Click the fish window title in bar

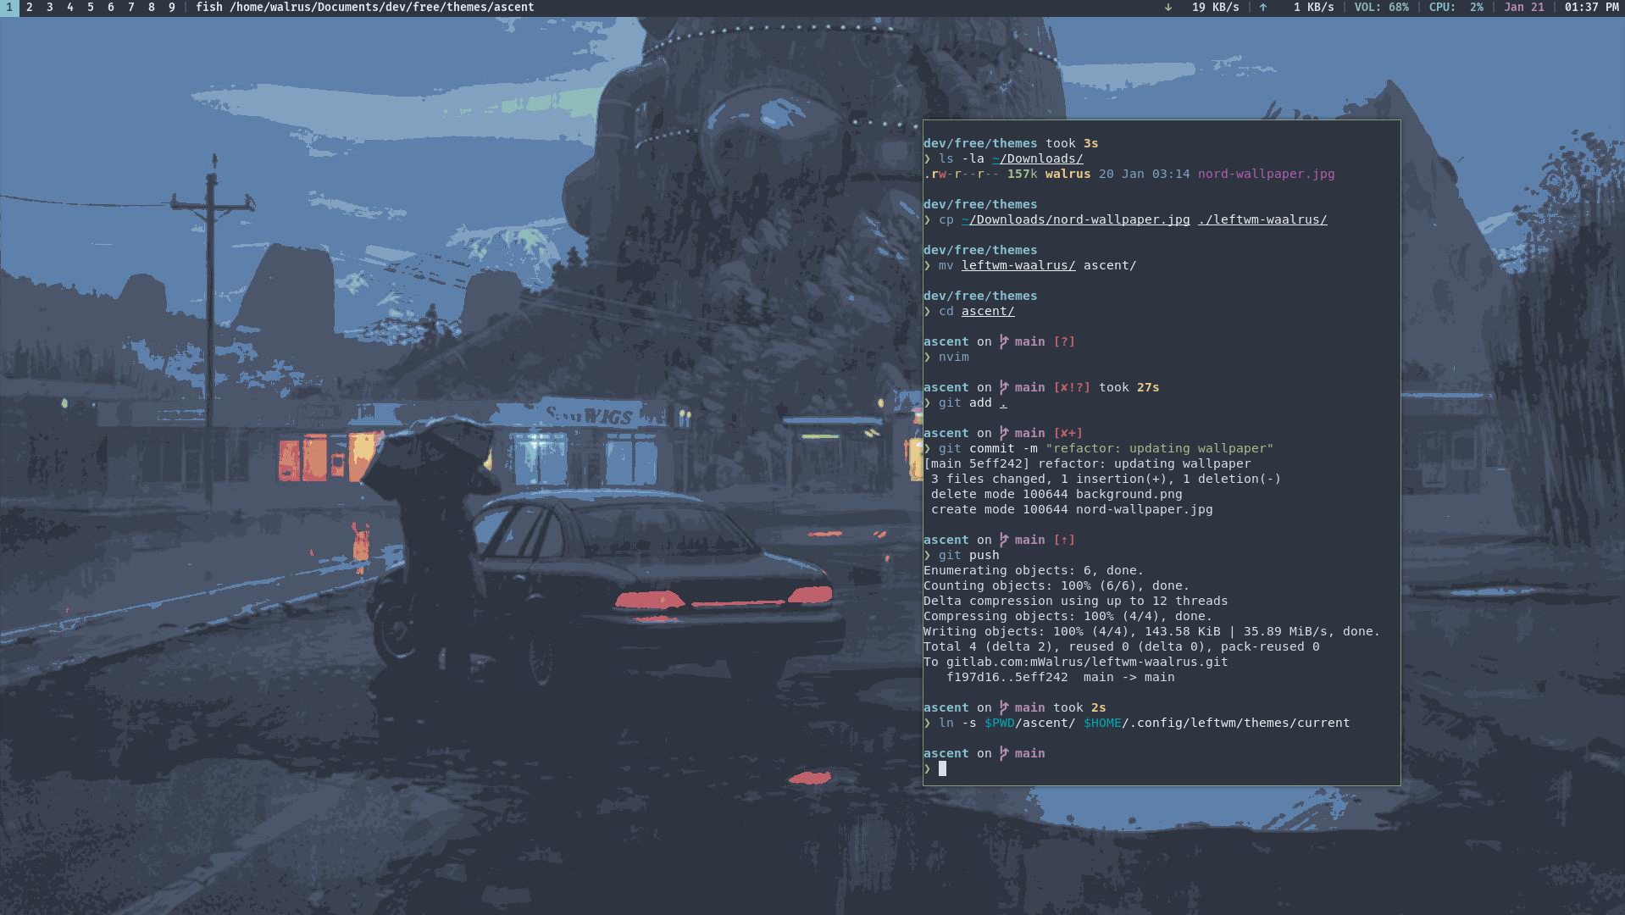365,8
